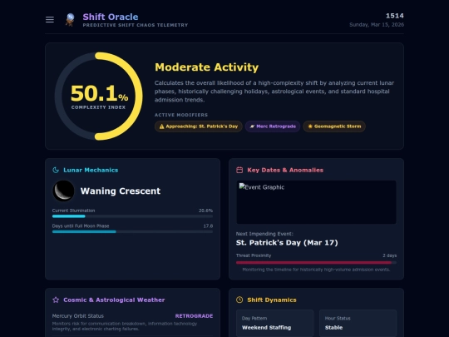The height and width of the screenshot is (337, 449).
Task: Click the Key Dates & Anomalies heading
Action: pos(285,170)
